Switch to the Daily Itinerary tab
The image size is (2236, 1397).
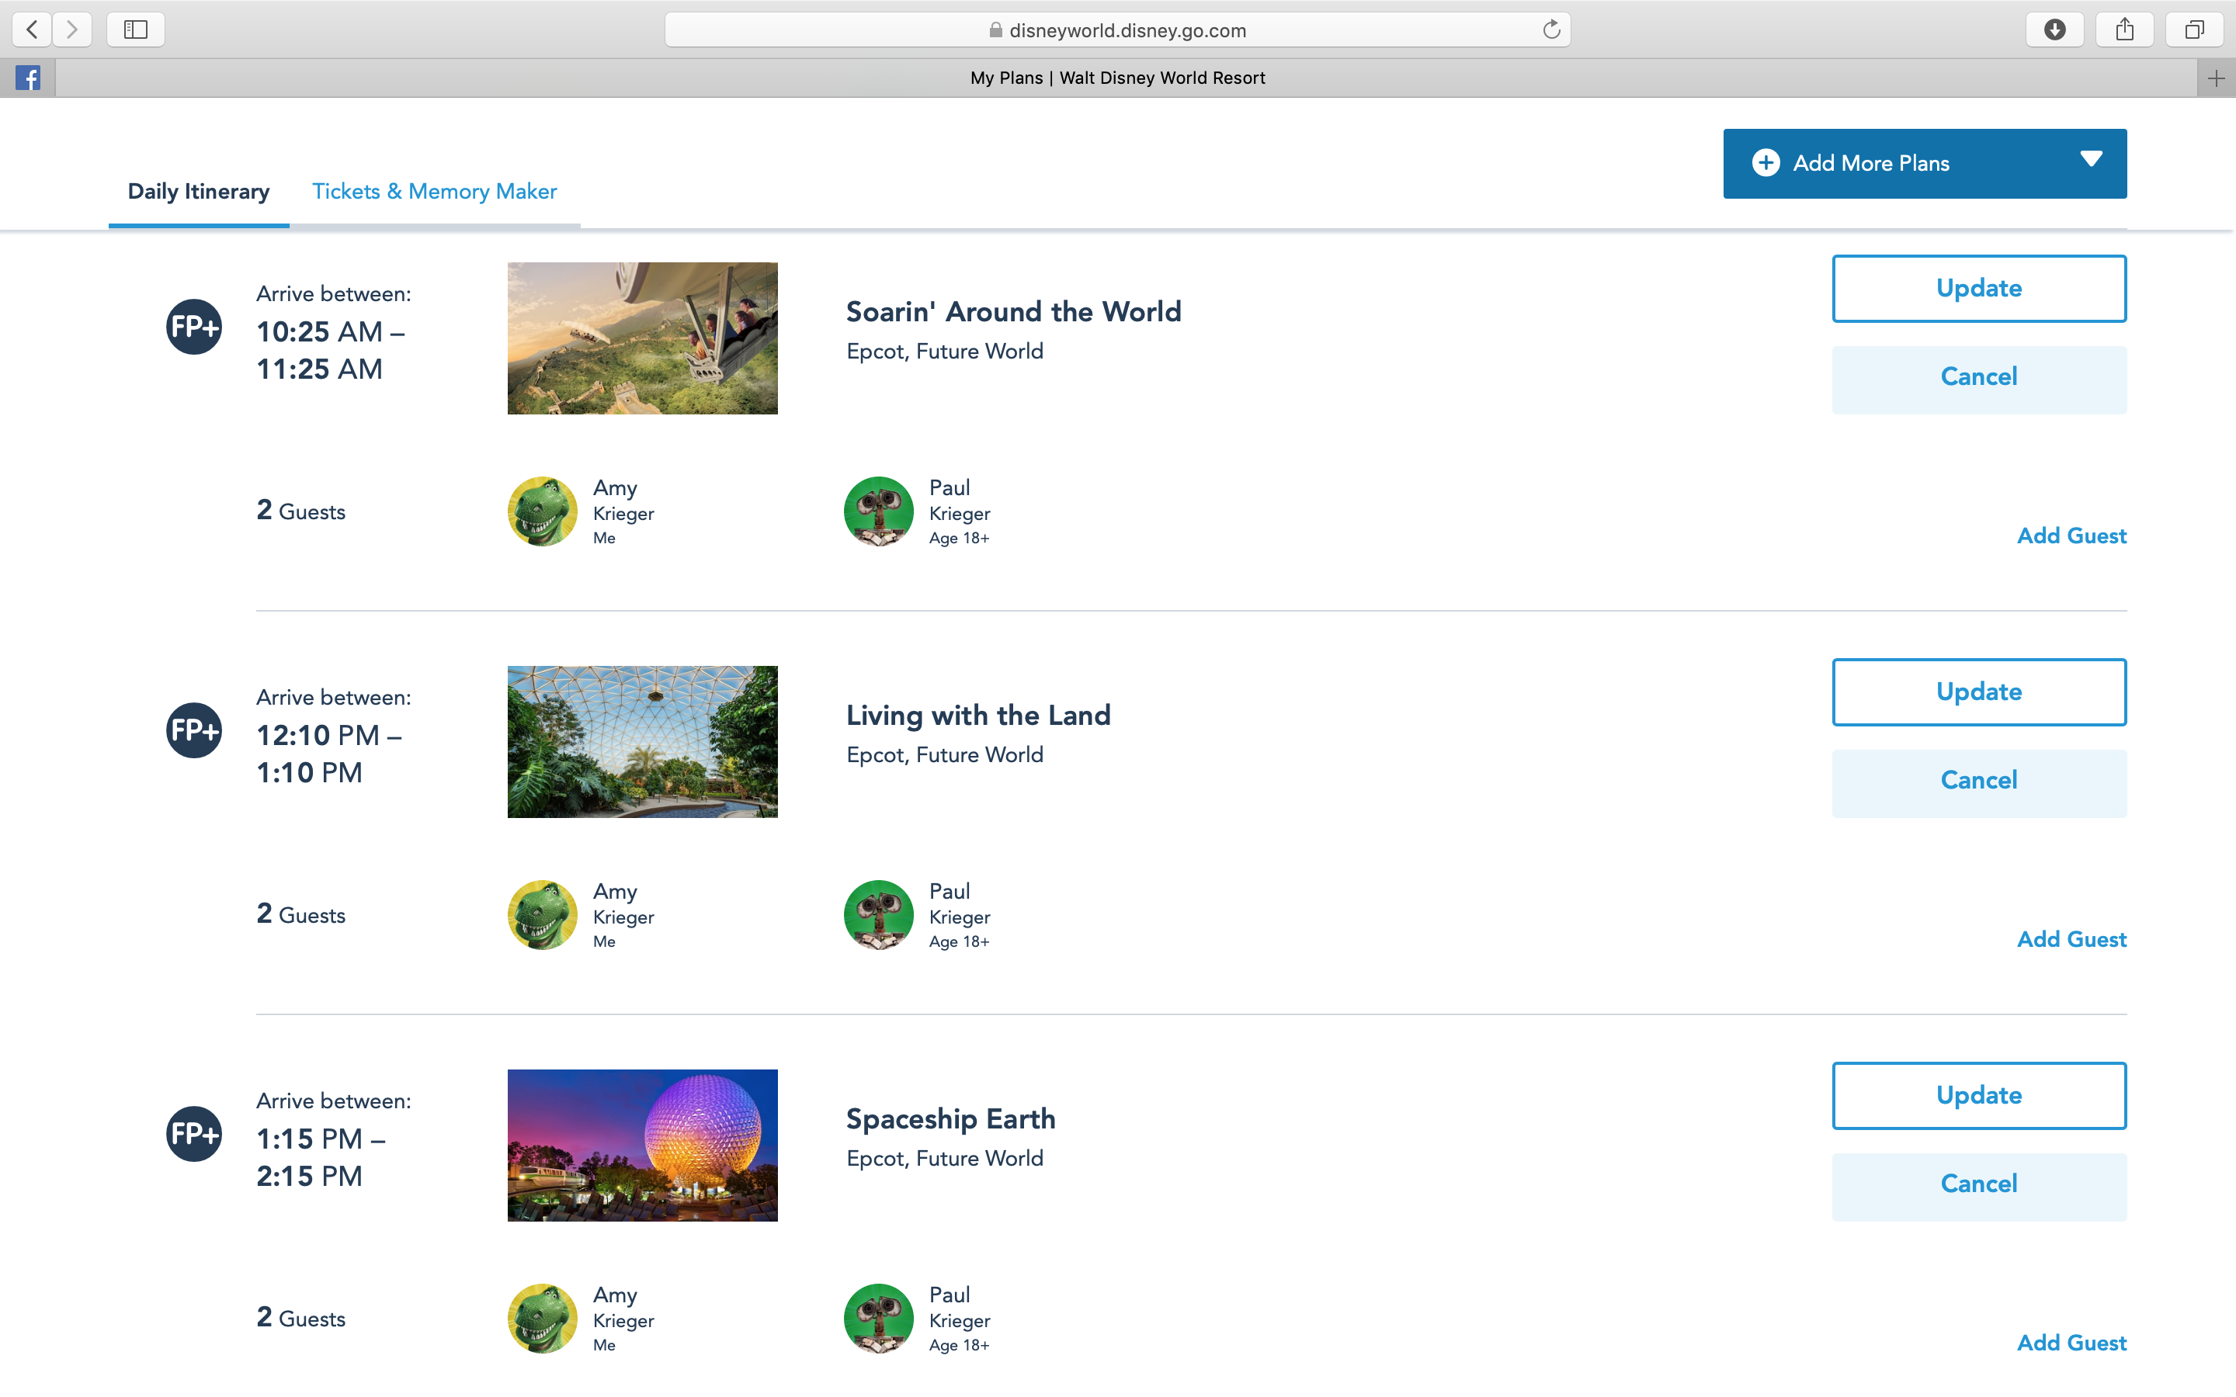[199, 191]
